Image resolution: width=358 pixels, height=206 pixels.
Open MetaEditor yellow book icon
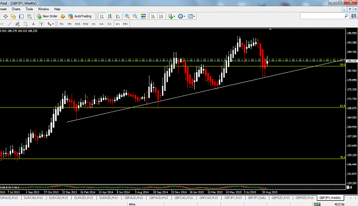(62, 16)
